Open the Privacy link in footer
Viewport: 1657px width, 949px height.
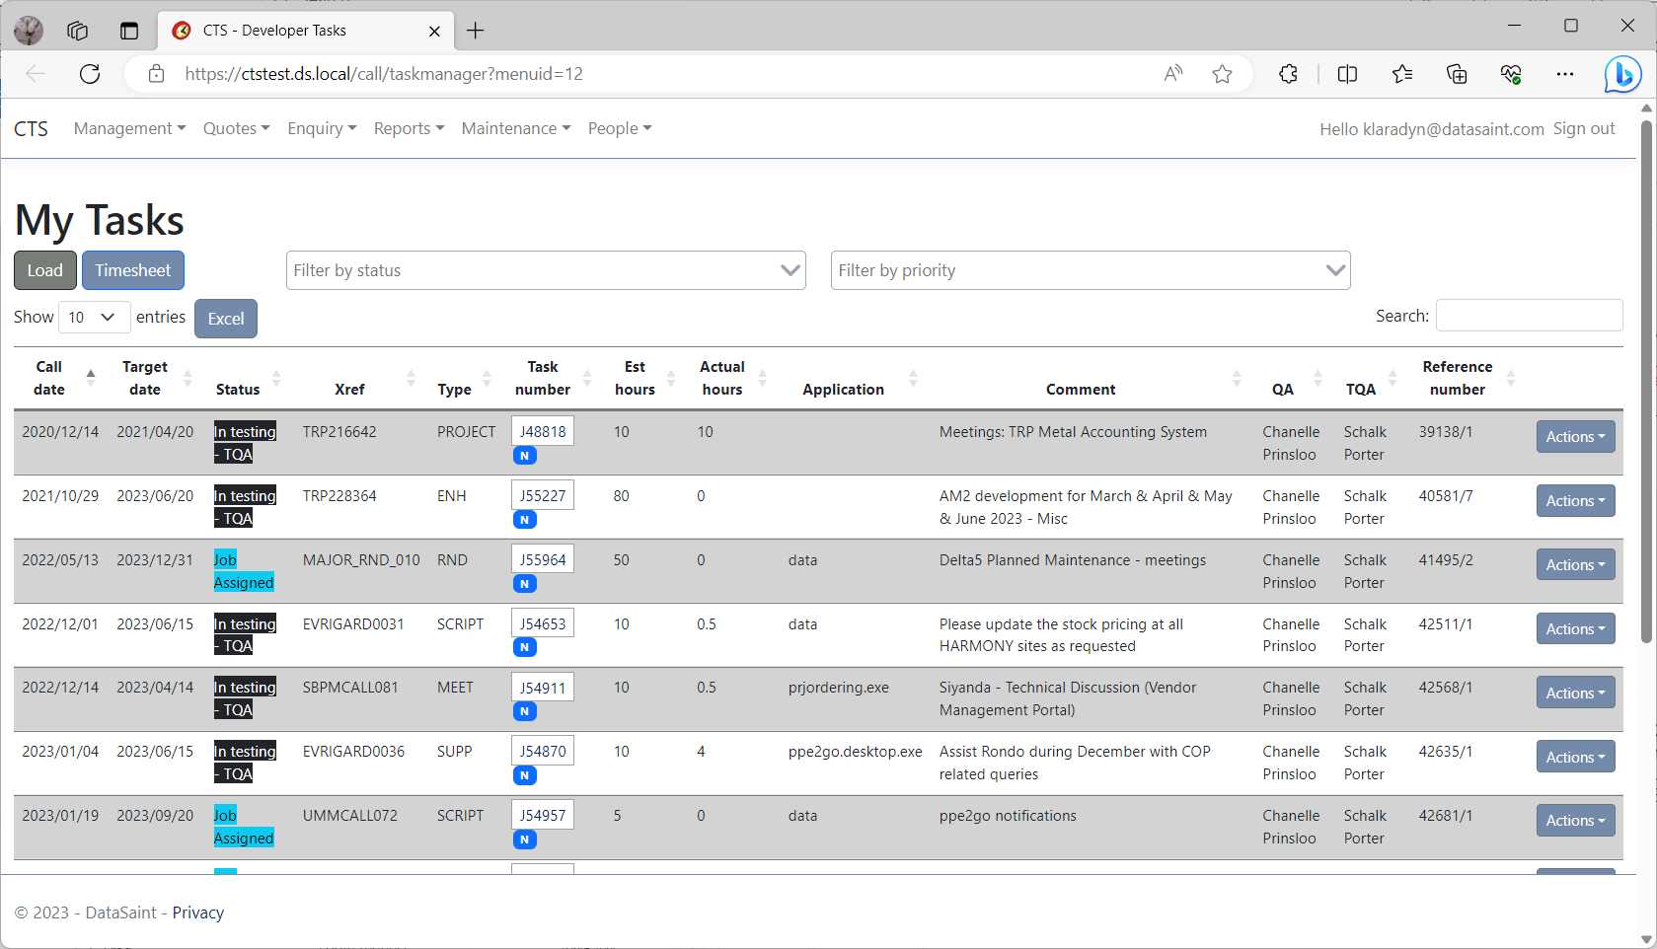click(x=198, y=912)
